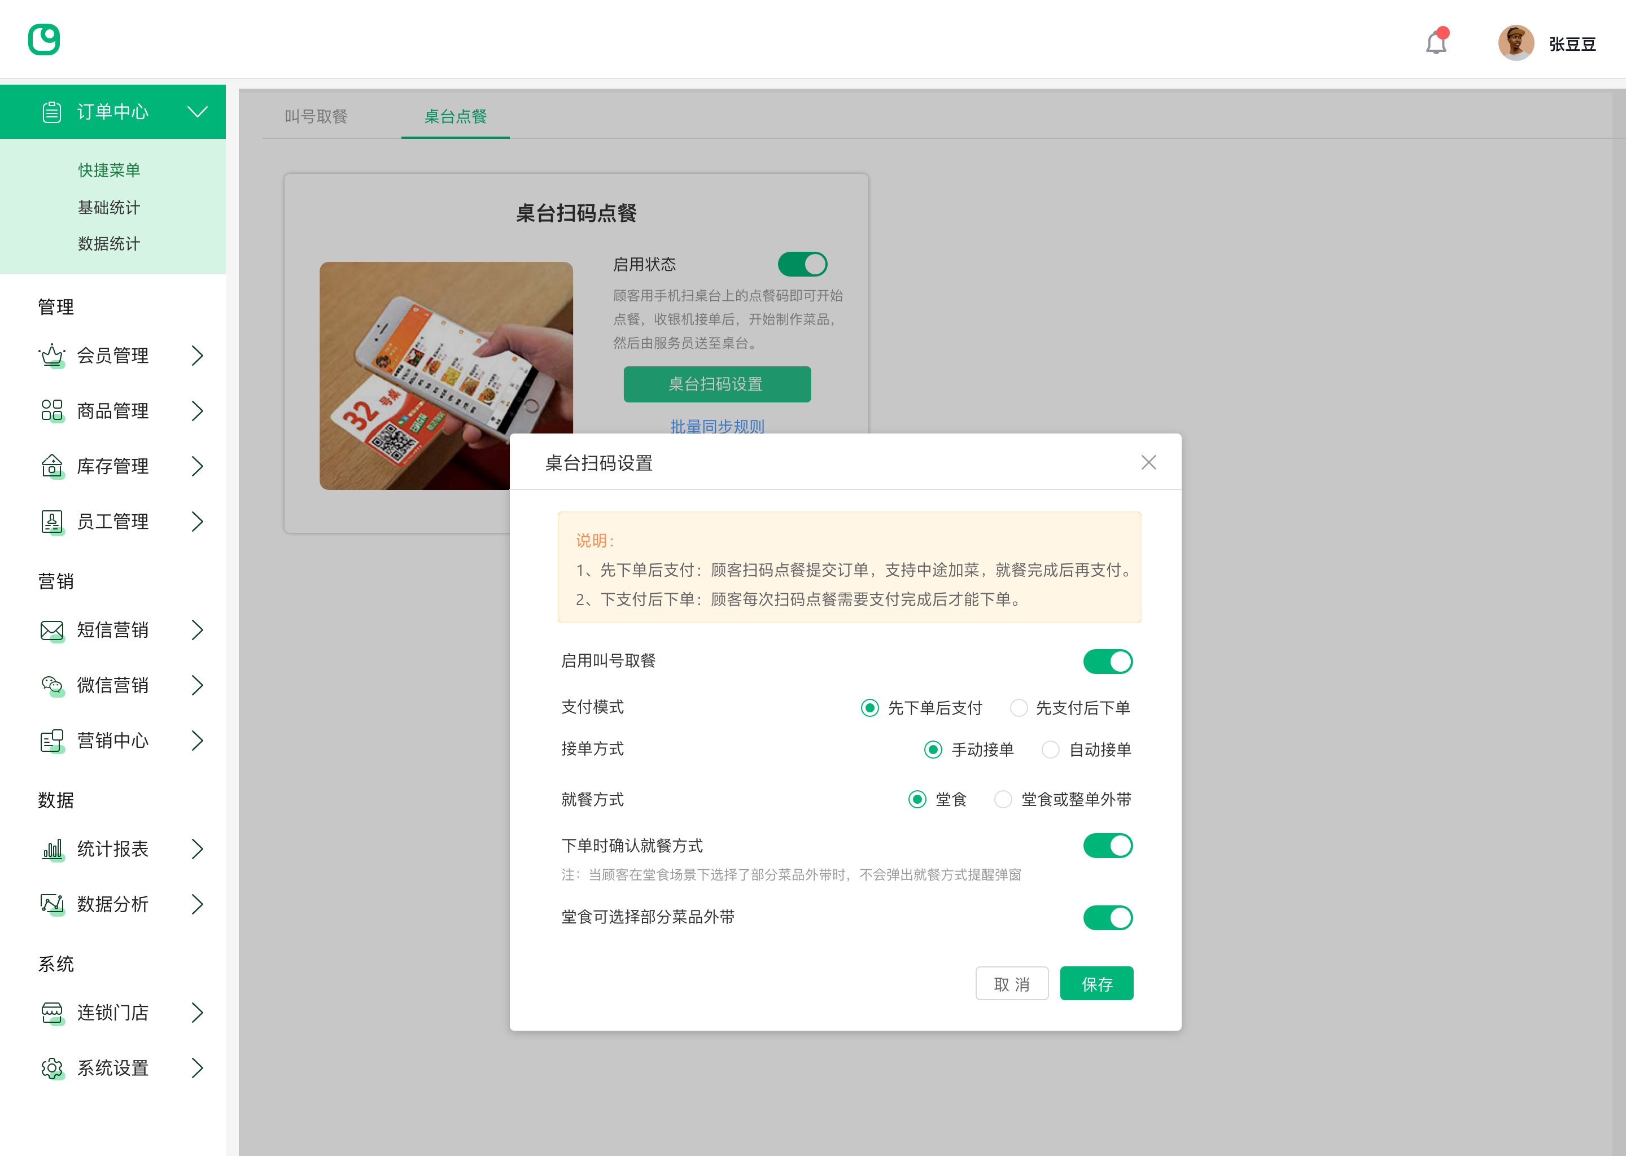This screenshot has width=1626, height=1156.
Task: Select the 先支付后下单 payment option
Action: coord(1020,708)
